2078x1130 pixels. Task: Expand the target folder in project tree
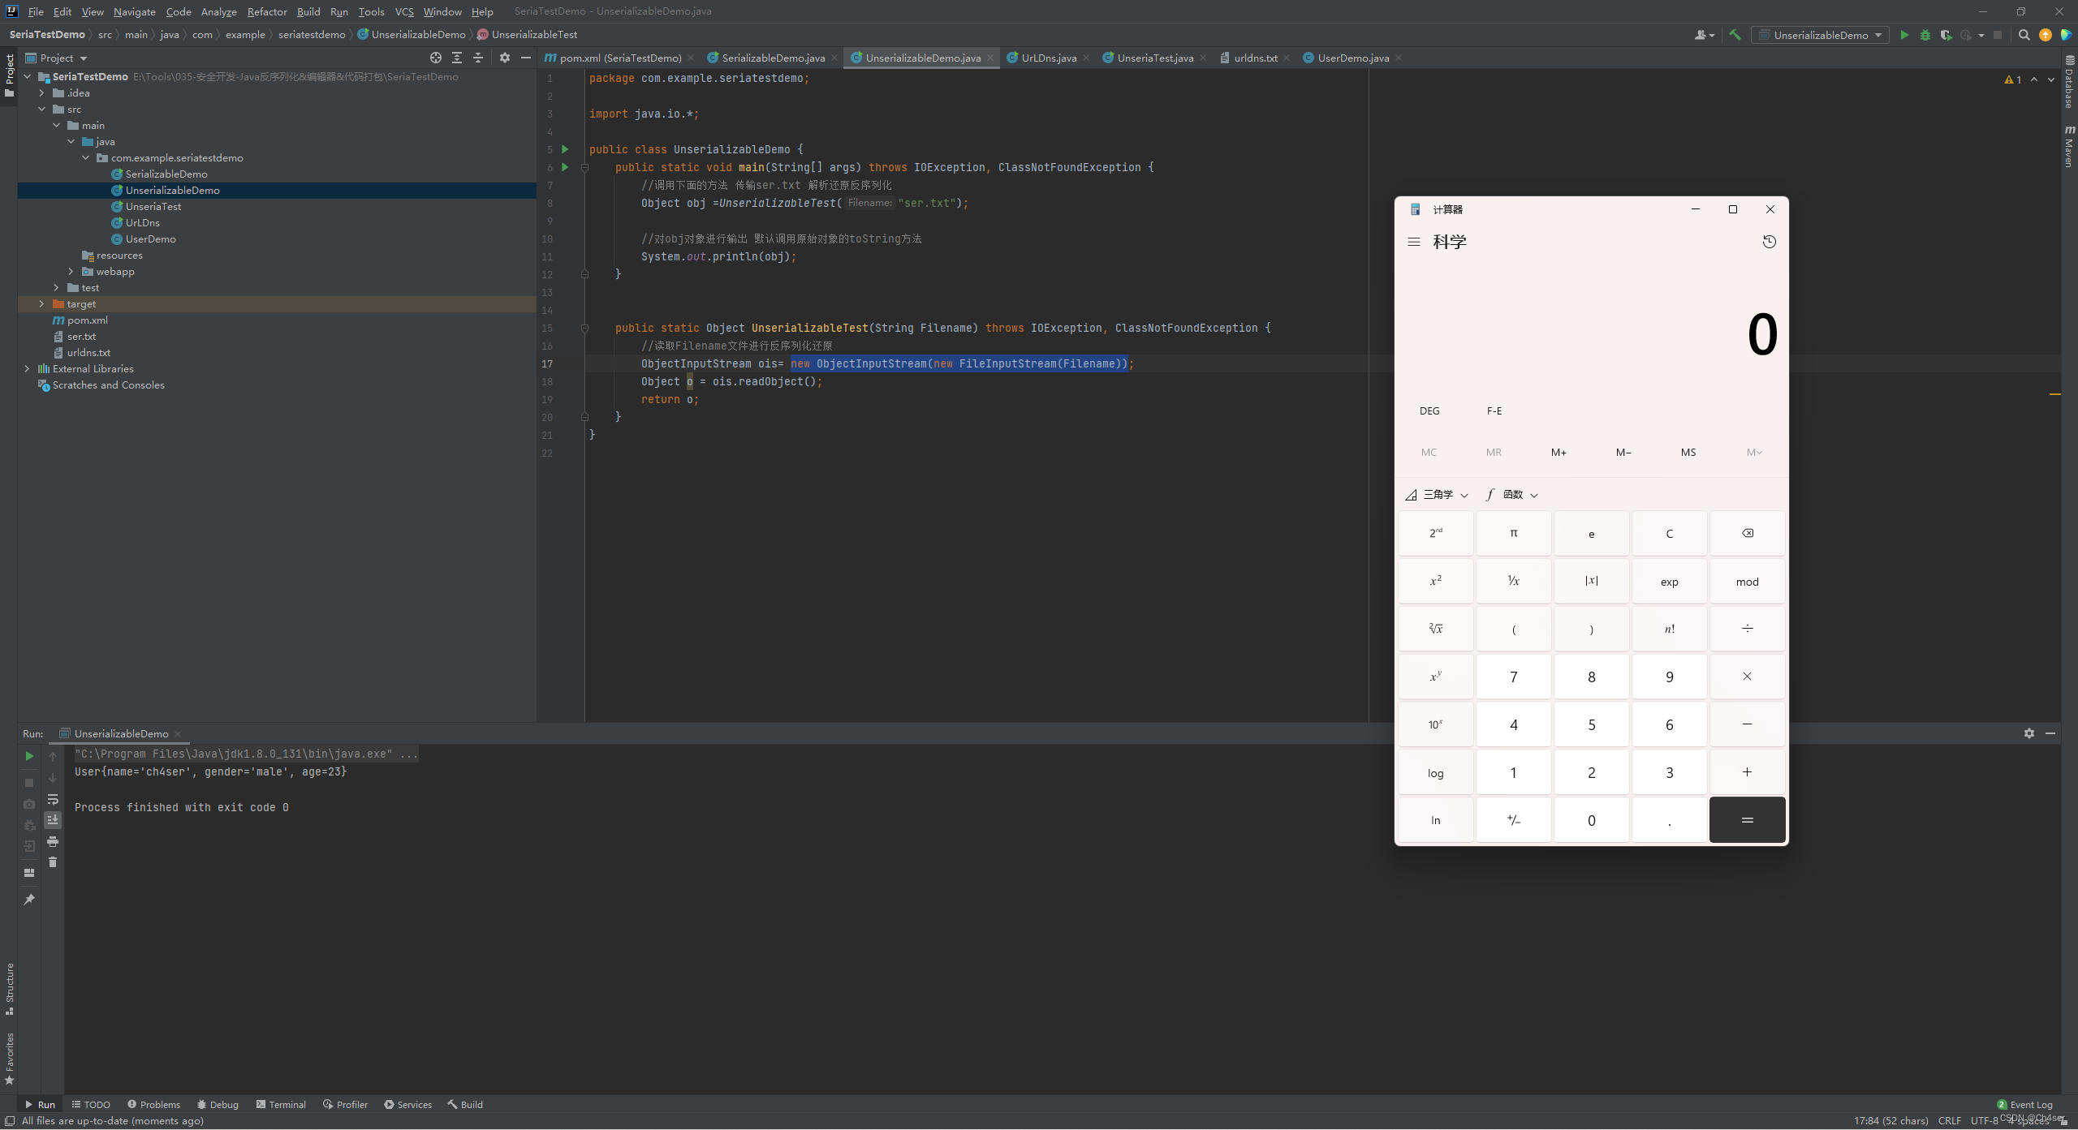point(41,303)
